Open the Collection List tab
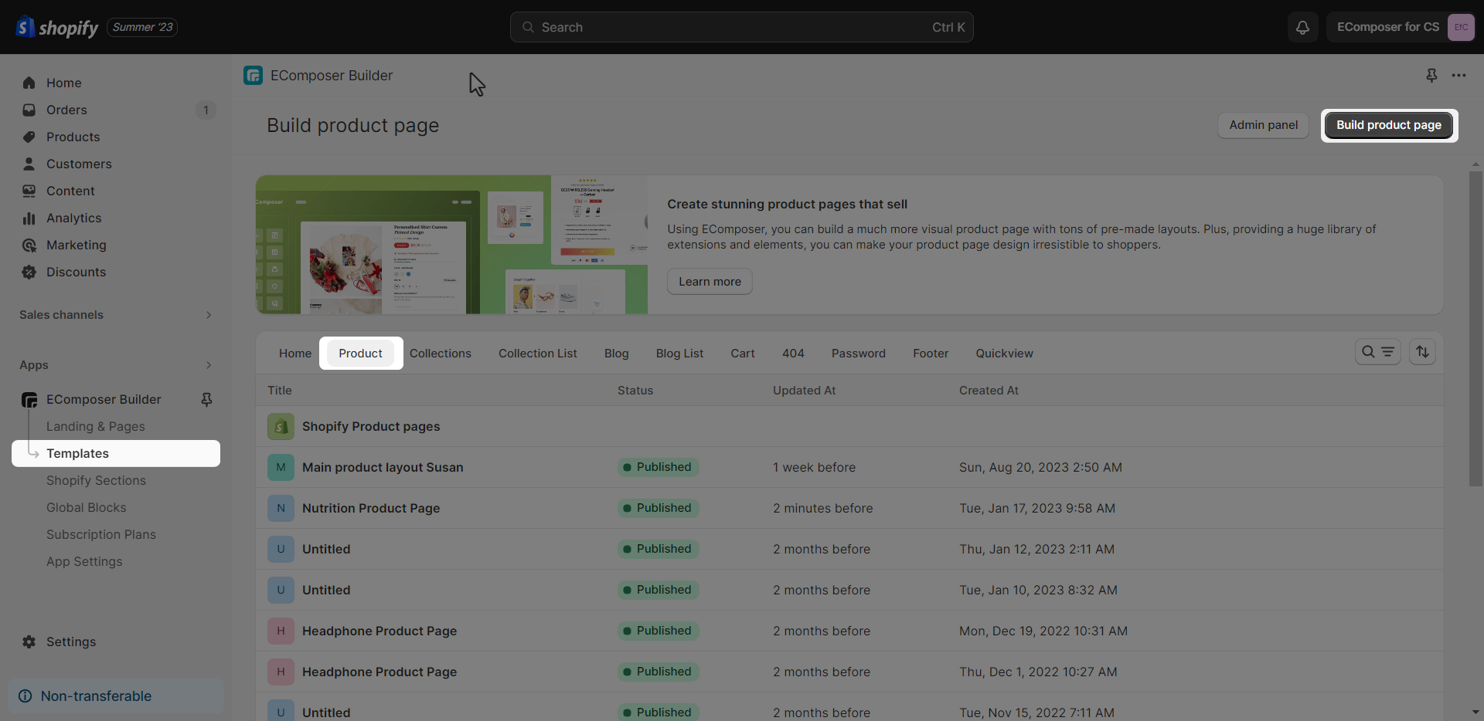This screenshot has height=721, width=1484. coord(538,353)
